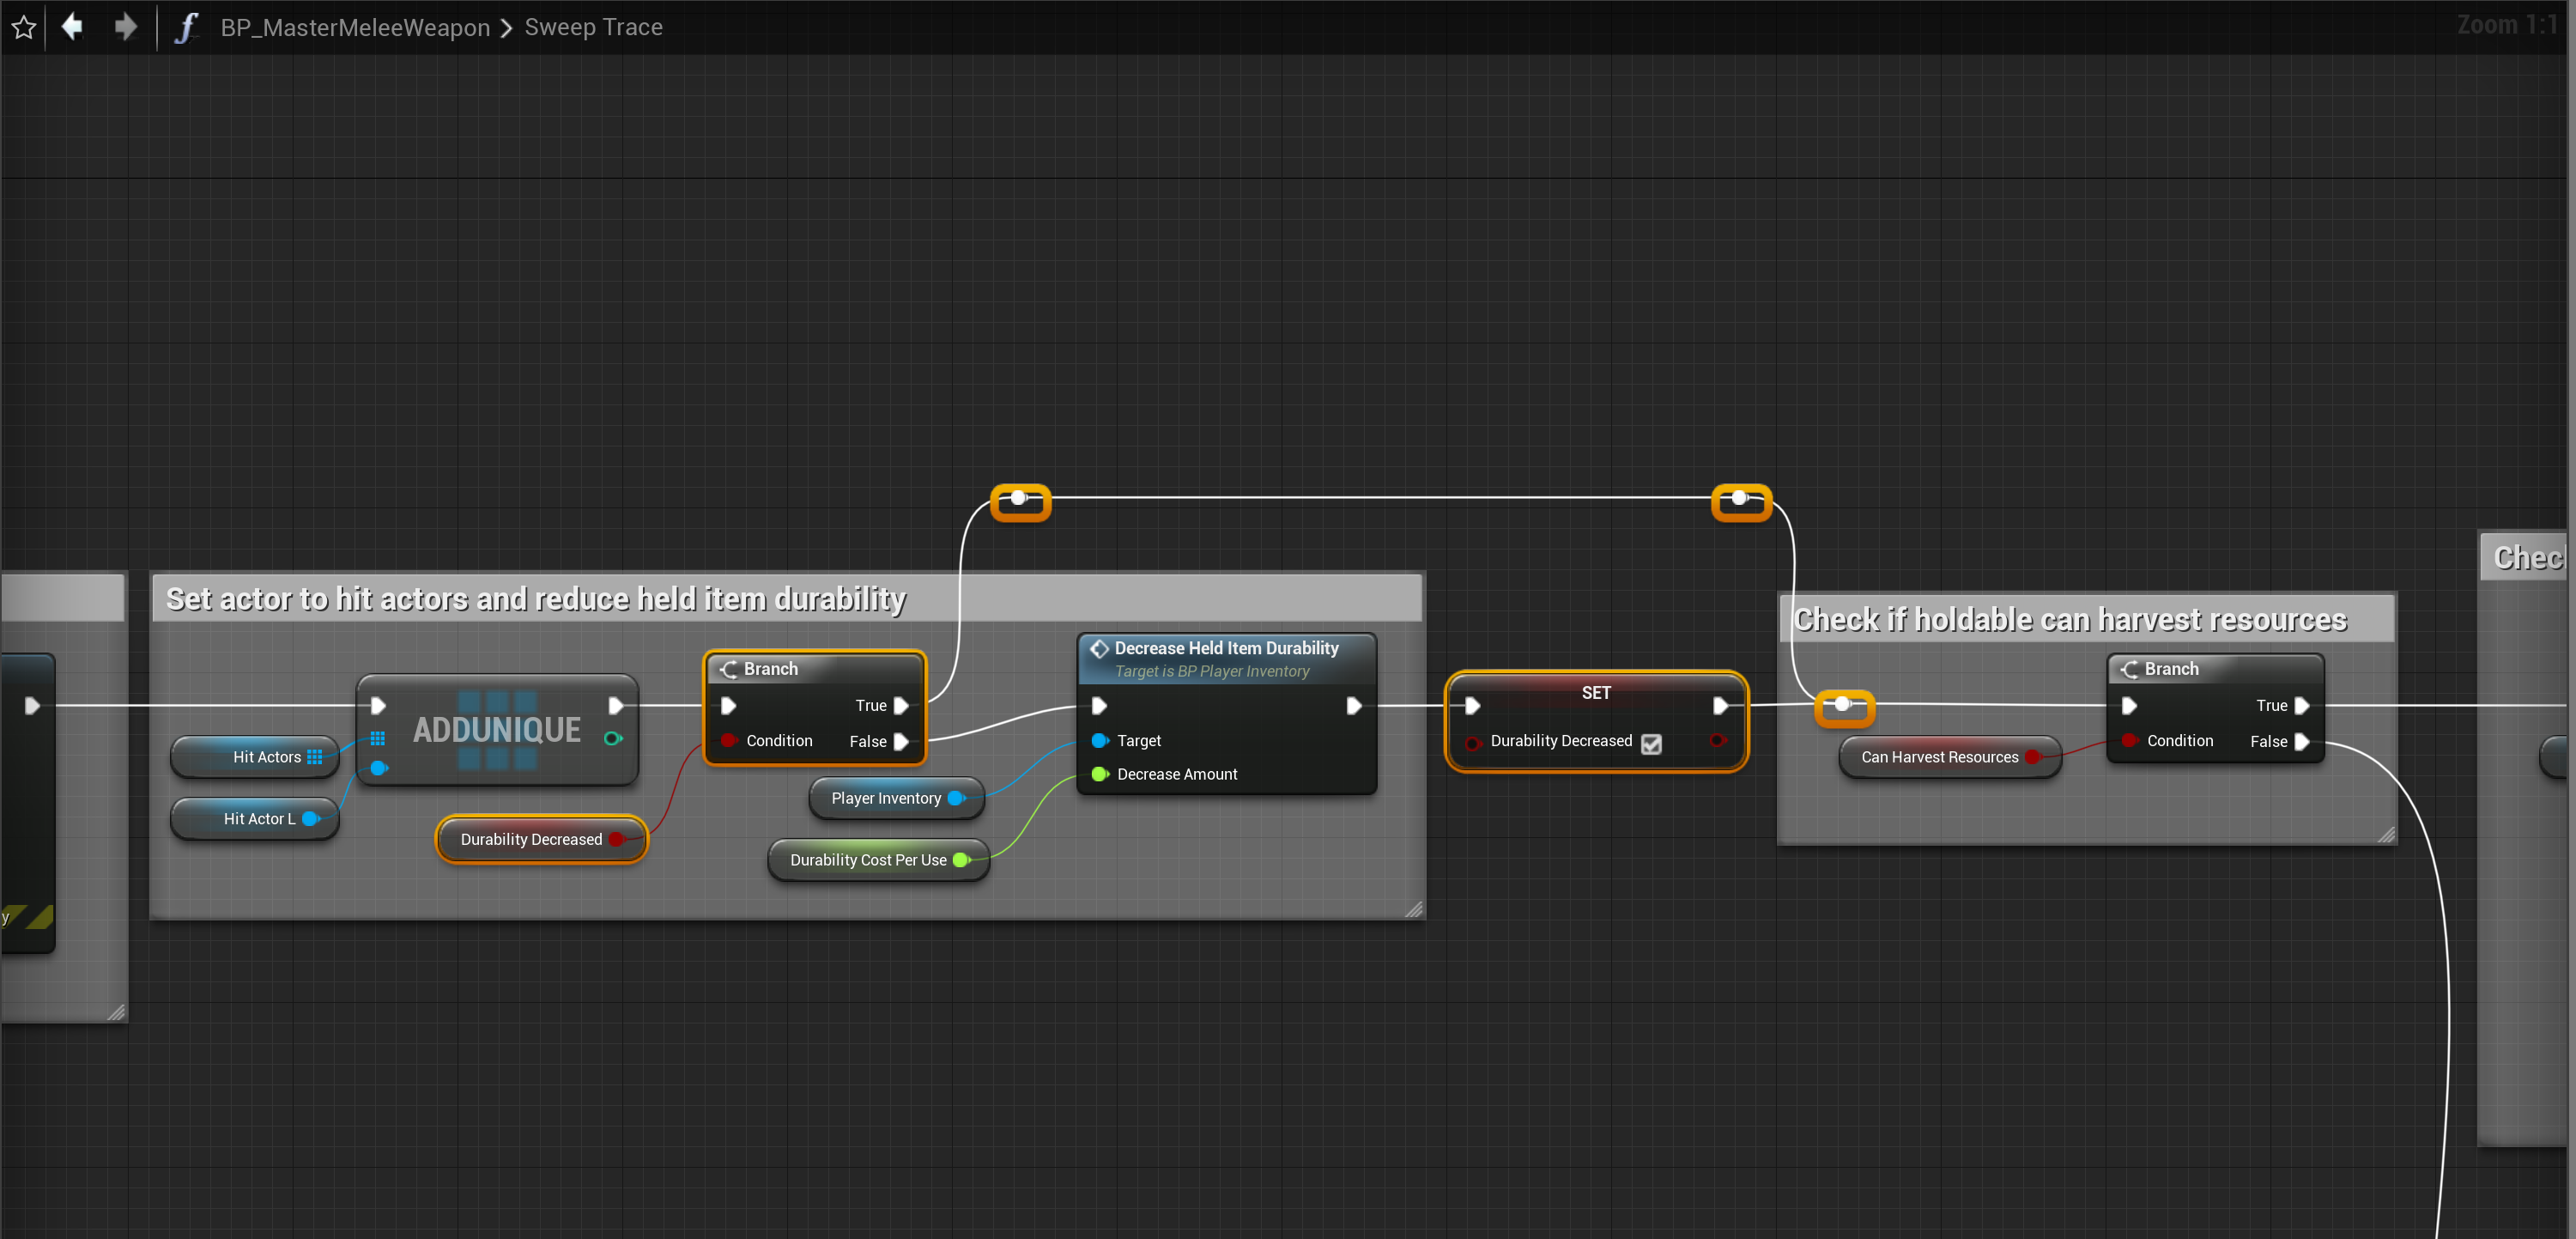Image resolution: width=2576 pixels, height=1239 pixels.
Task: Click the favorite star icon in breadcrumb bar
Action: 24,27
